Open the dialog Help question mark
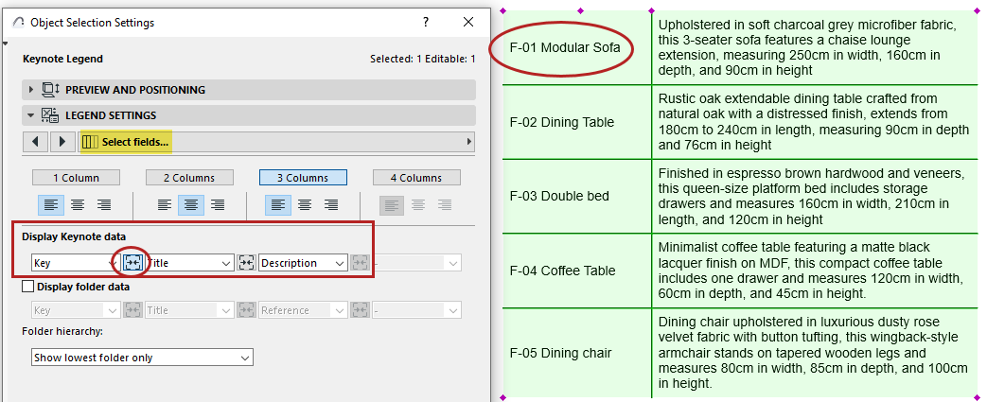The image size is (987, 402). (x=426, y=22)
